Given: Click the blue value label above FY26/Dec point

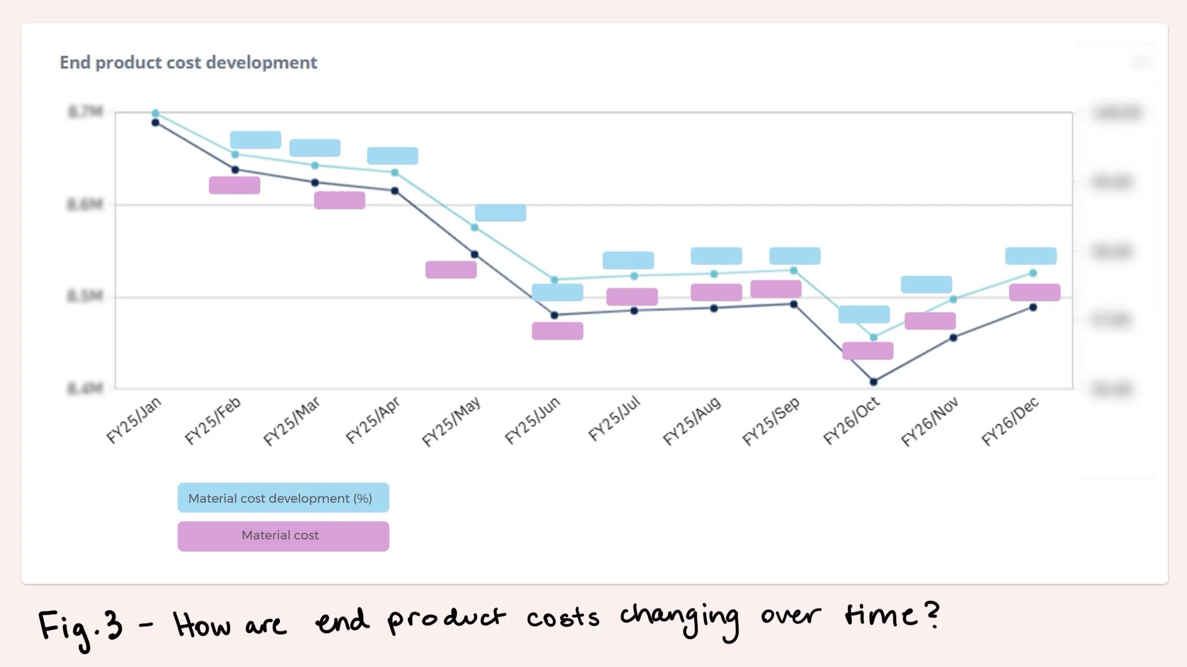Looking at the screenshot, I should [1031, 256].
